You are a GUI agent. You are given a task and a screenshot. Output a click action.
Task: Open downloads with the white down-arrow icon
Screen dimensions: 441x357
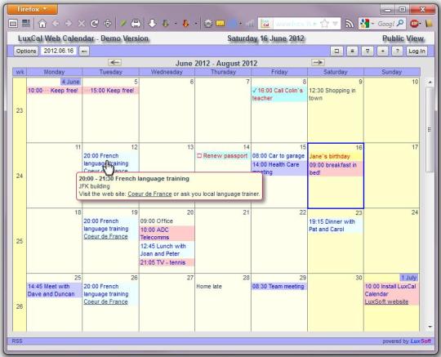pos(152,24)
